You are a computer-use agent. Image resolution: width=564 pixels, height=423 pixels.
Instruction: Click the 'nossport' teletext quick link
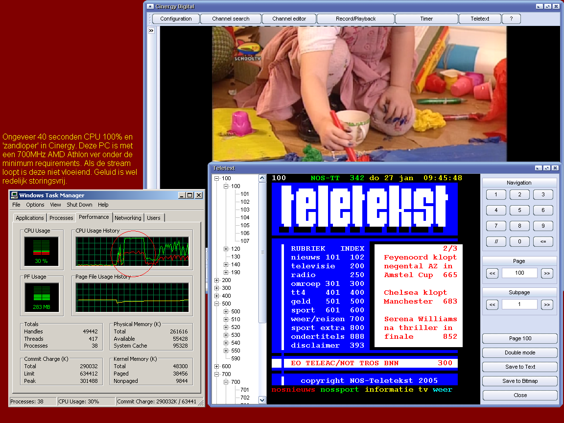340,390
